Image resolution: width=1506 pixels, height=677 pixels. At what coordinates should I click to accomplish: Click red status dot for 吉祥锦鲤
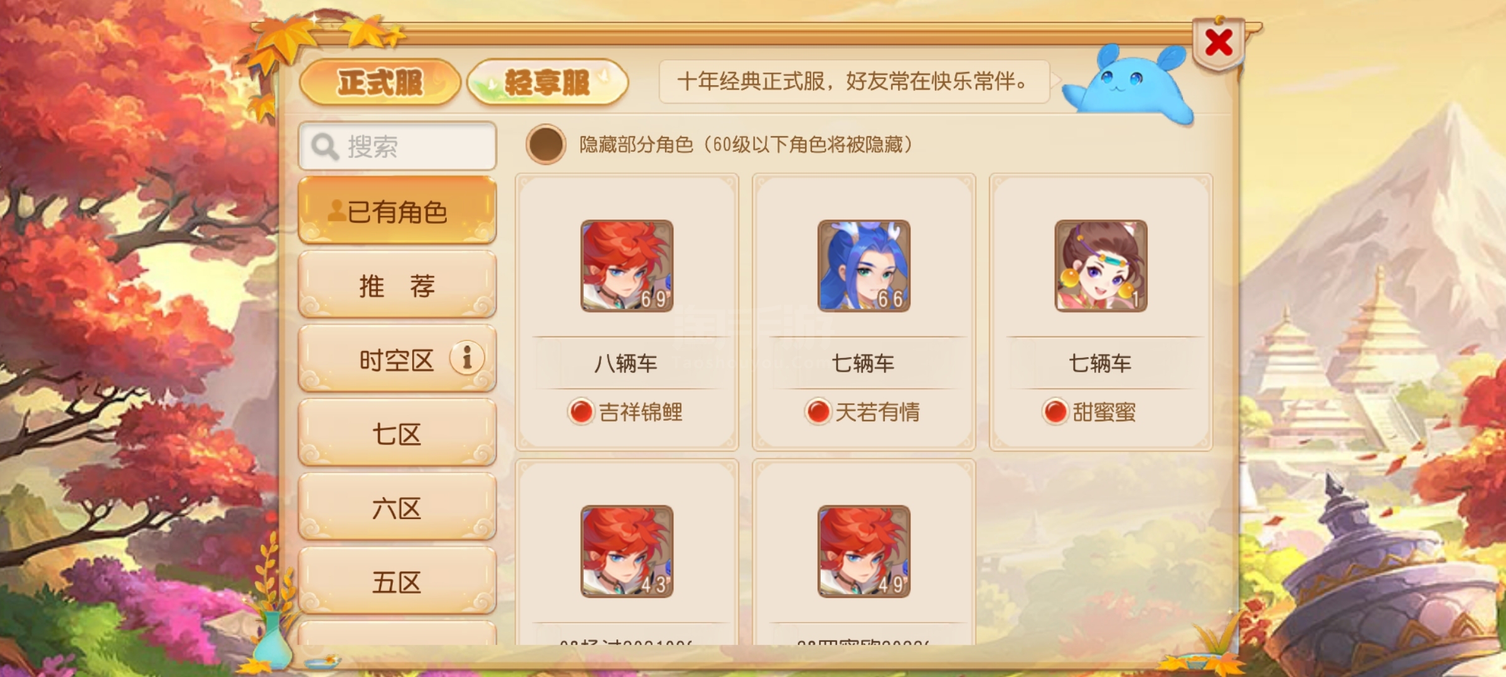[x=581, y=412]
